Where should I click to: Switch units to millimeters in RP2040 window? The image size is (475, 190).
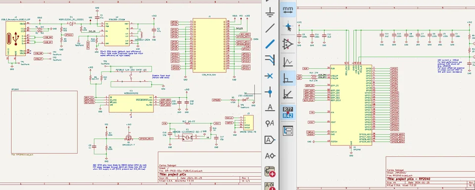(x=288, y=10)
